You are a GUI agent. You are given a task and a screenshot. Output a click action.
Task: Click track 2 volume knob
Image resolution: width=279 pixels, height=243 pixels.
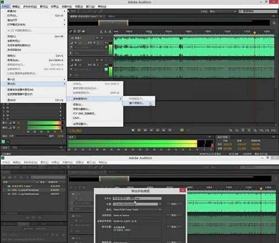click(x=75, y=65)
